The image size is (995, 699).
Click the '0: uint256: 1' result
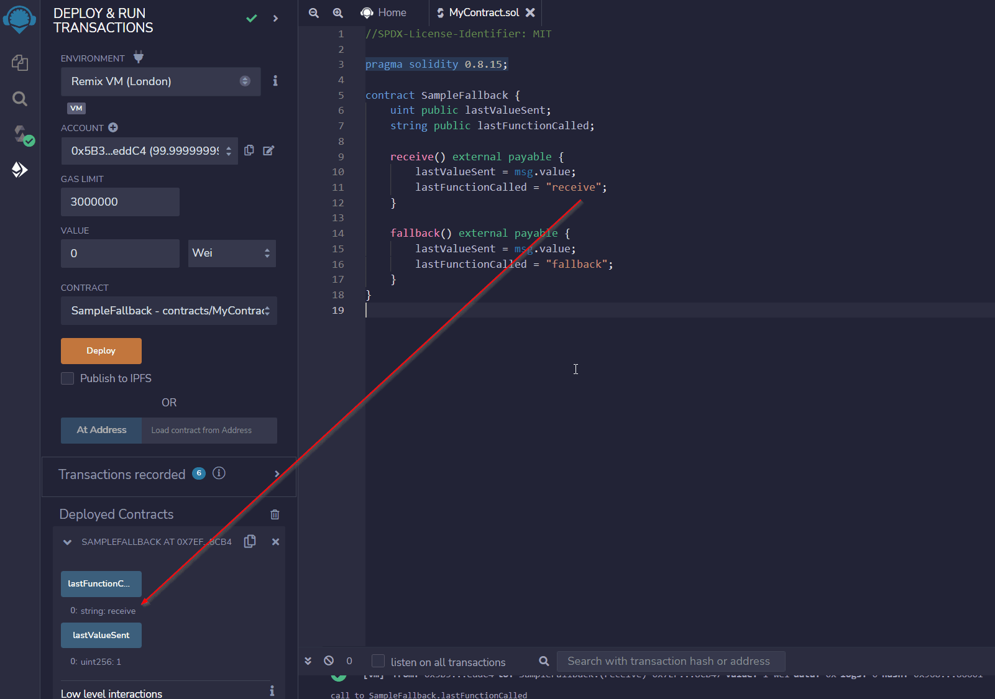click(96, 662)
